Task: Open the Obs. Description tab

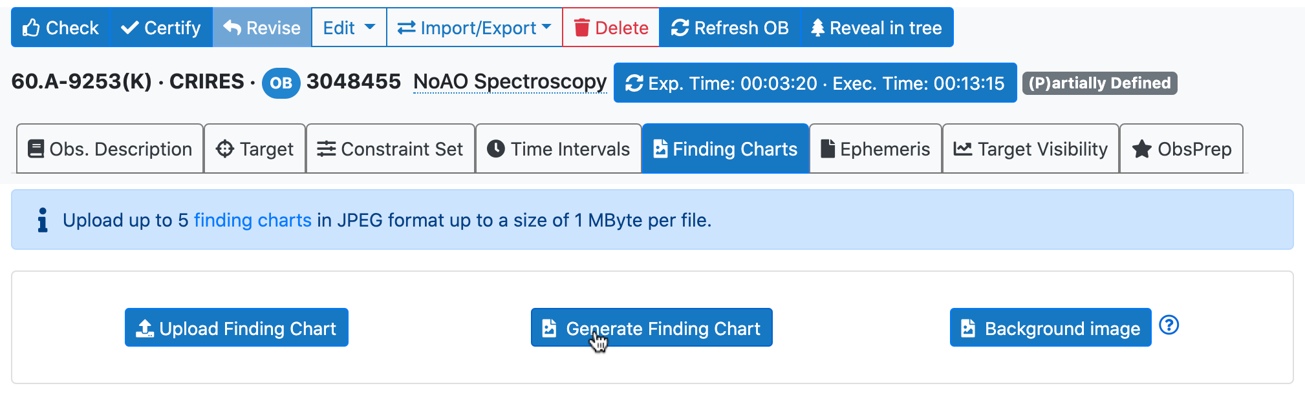Action: (110, 149)
